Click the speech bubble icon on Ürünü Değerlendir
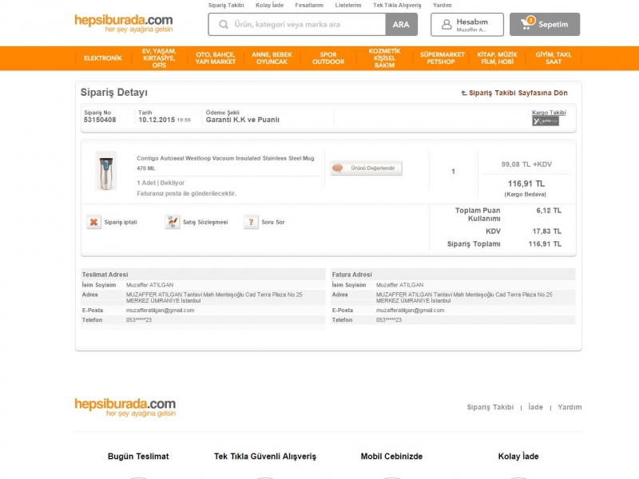The height and width of the screenshot is (479, 639). (337, 168)
